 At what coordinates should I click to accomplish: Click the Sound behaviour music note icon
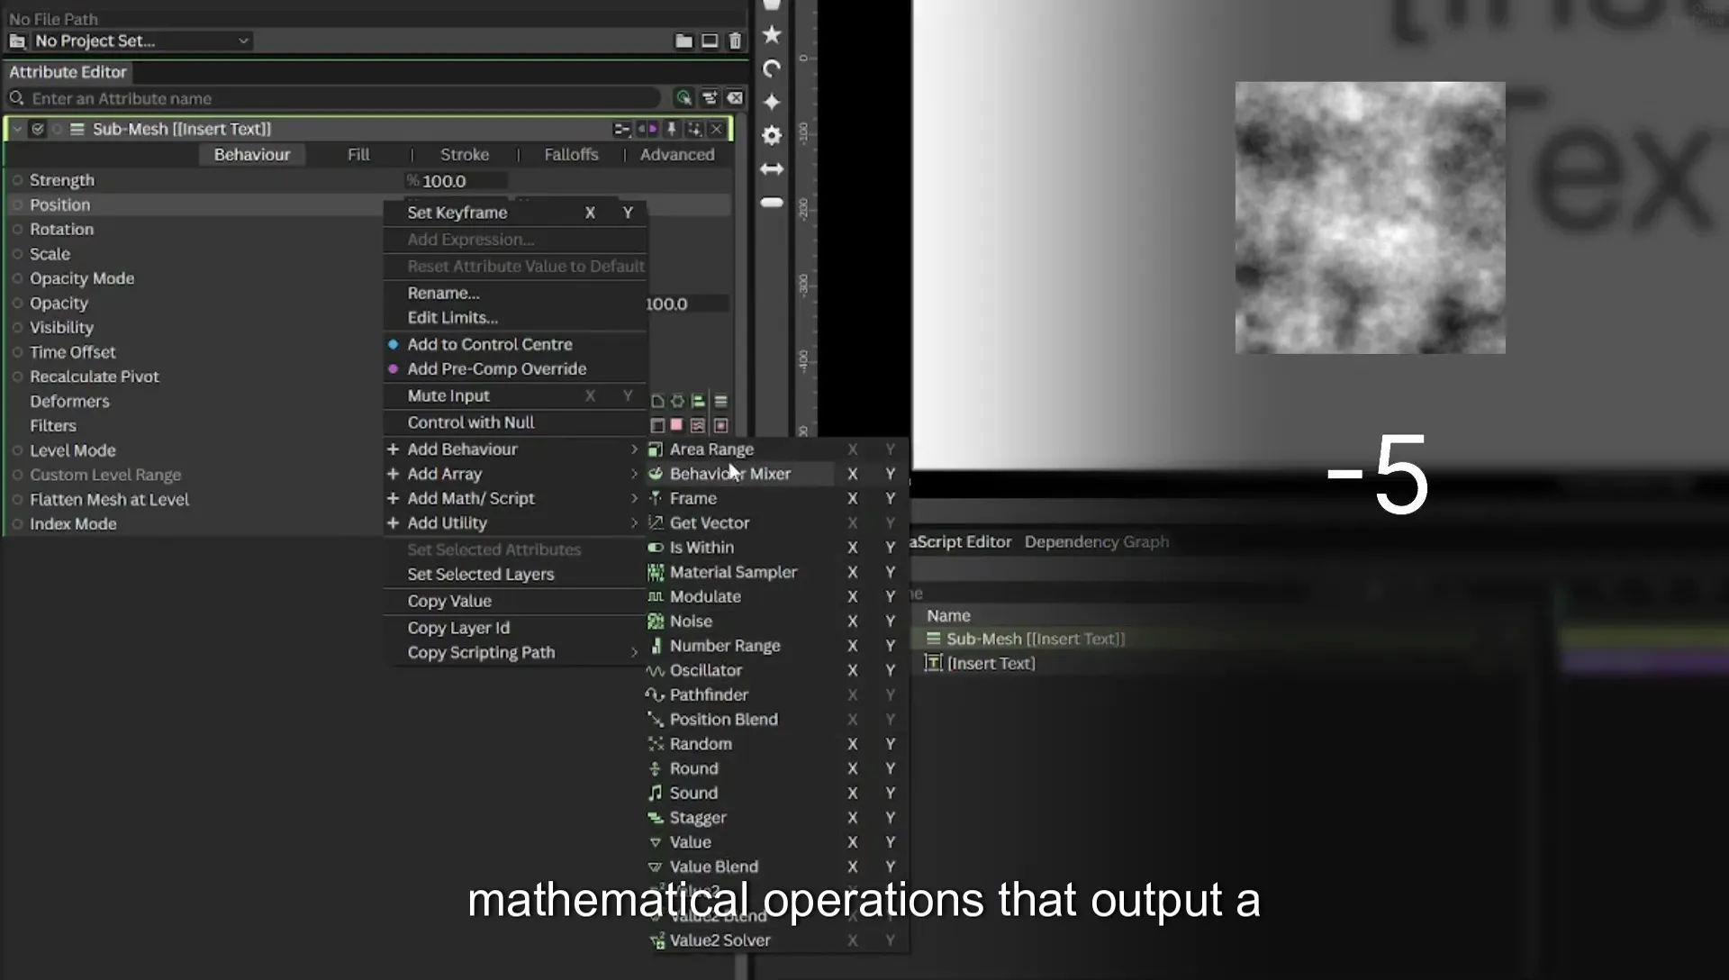[656, 793]
